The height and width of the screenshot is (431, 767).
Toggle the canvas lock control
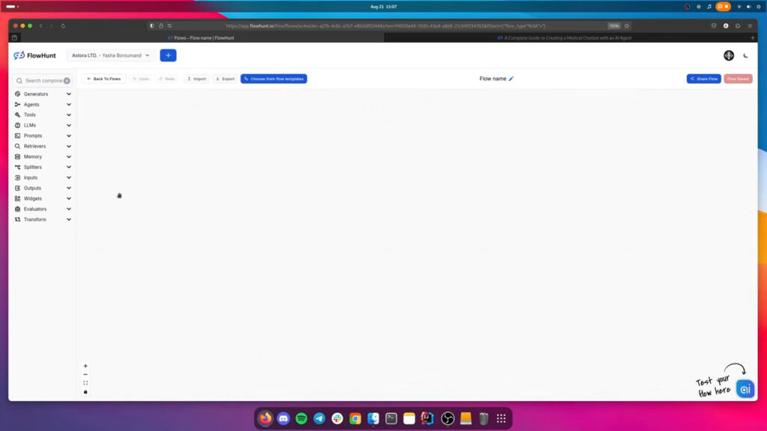click(x=85, y=392)
